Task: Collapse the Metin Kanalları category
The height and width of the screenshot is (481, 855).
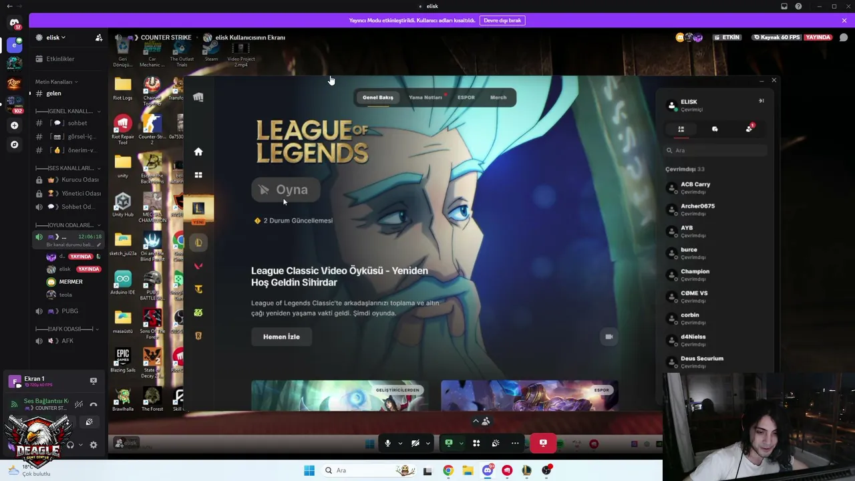Action: tap(56, 82)
